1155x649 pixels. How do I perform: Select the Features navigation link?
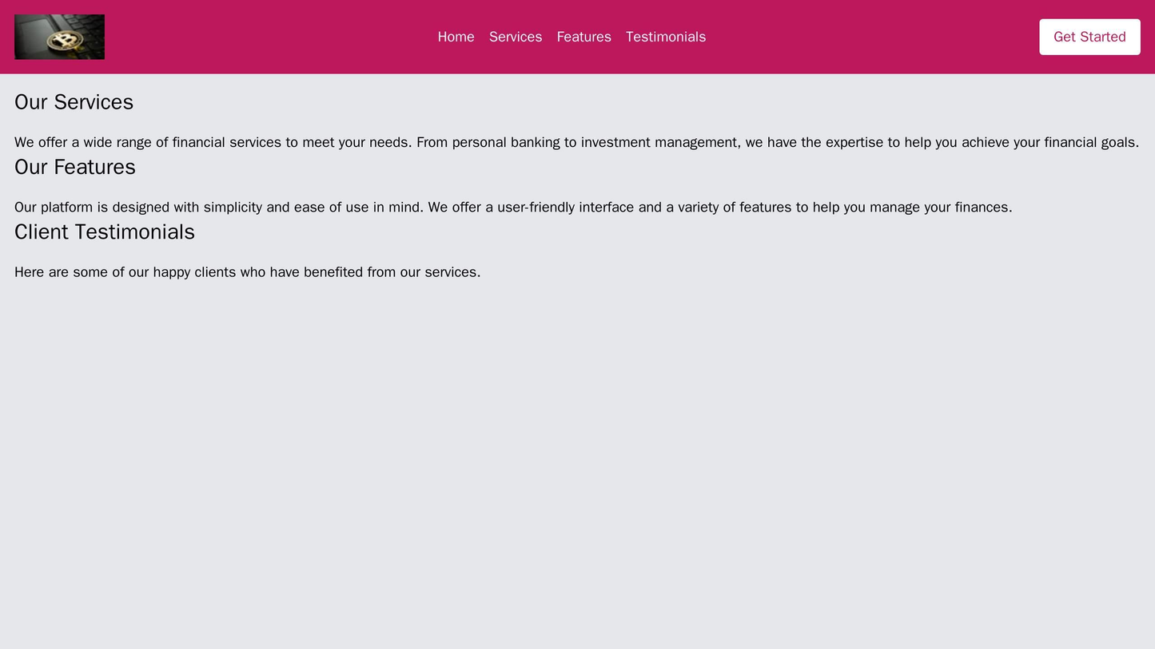583,37
